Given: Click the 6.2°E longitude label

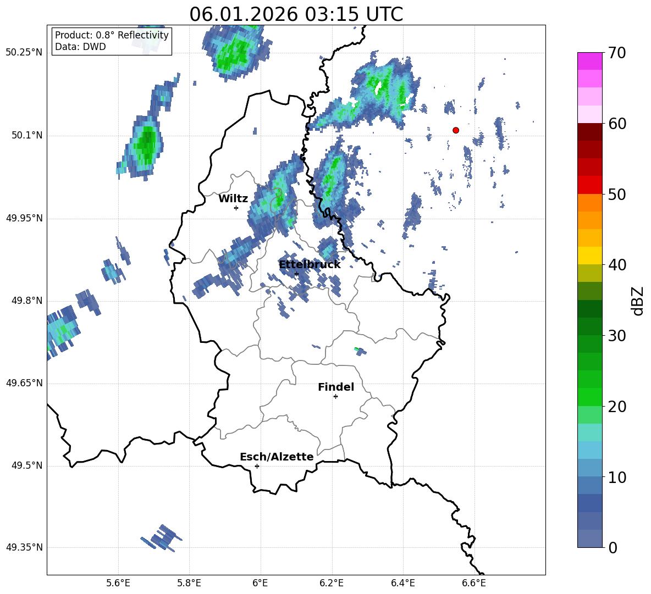Looking at the screenshot, I should [x=332, y=584].
